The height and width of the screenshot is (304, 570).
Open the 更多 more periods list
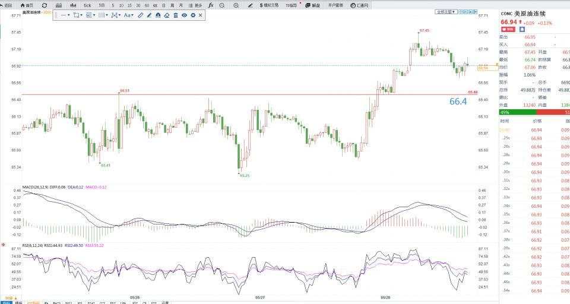click(x=195, y=5)
